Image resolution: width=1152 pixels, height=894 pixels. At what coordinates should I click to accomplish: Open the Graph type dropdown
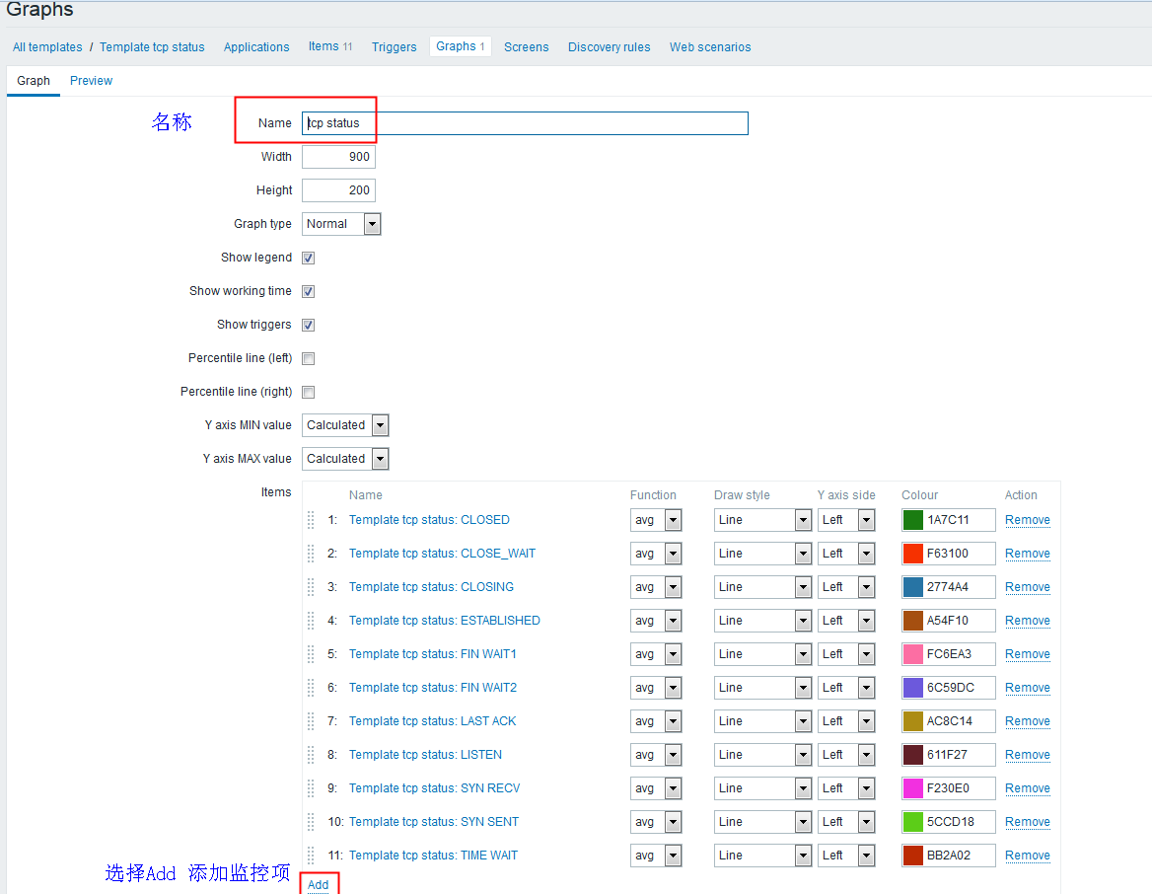[x=341, y=224]
